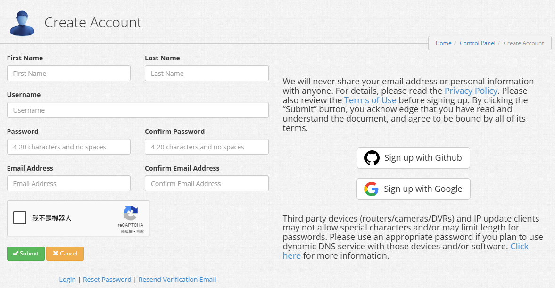Click the GitHub logo icon
This screenshot has height=288, width=555.
[372, 158]
